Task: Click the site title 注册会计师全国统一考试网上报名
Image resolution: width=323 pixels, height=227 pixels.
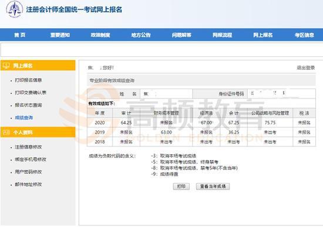Action: [74, 9]
